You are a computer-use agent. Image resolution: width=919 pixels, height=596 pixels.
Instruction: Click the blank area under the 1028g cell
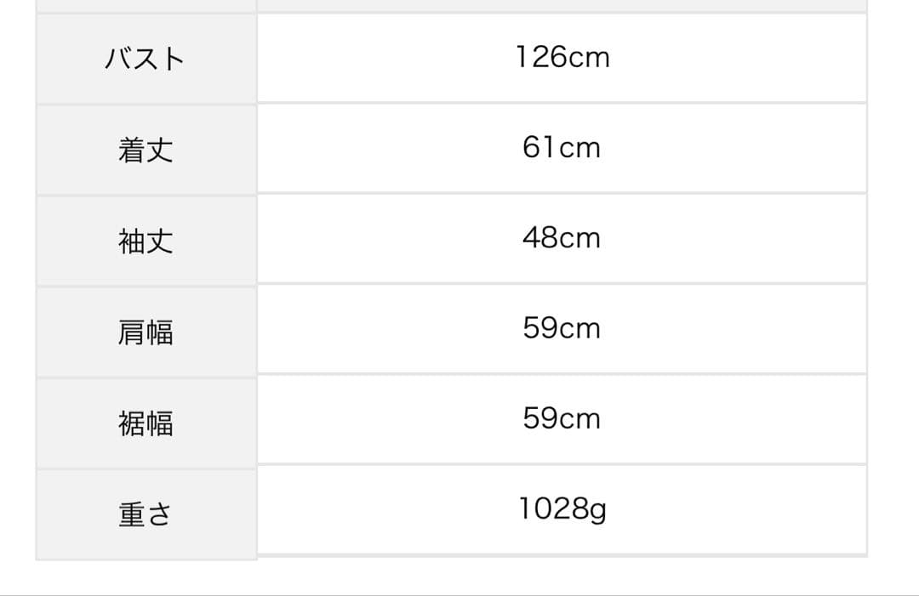click(x=562, y=575)
